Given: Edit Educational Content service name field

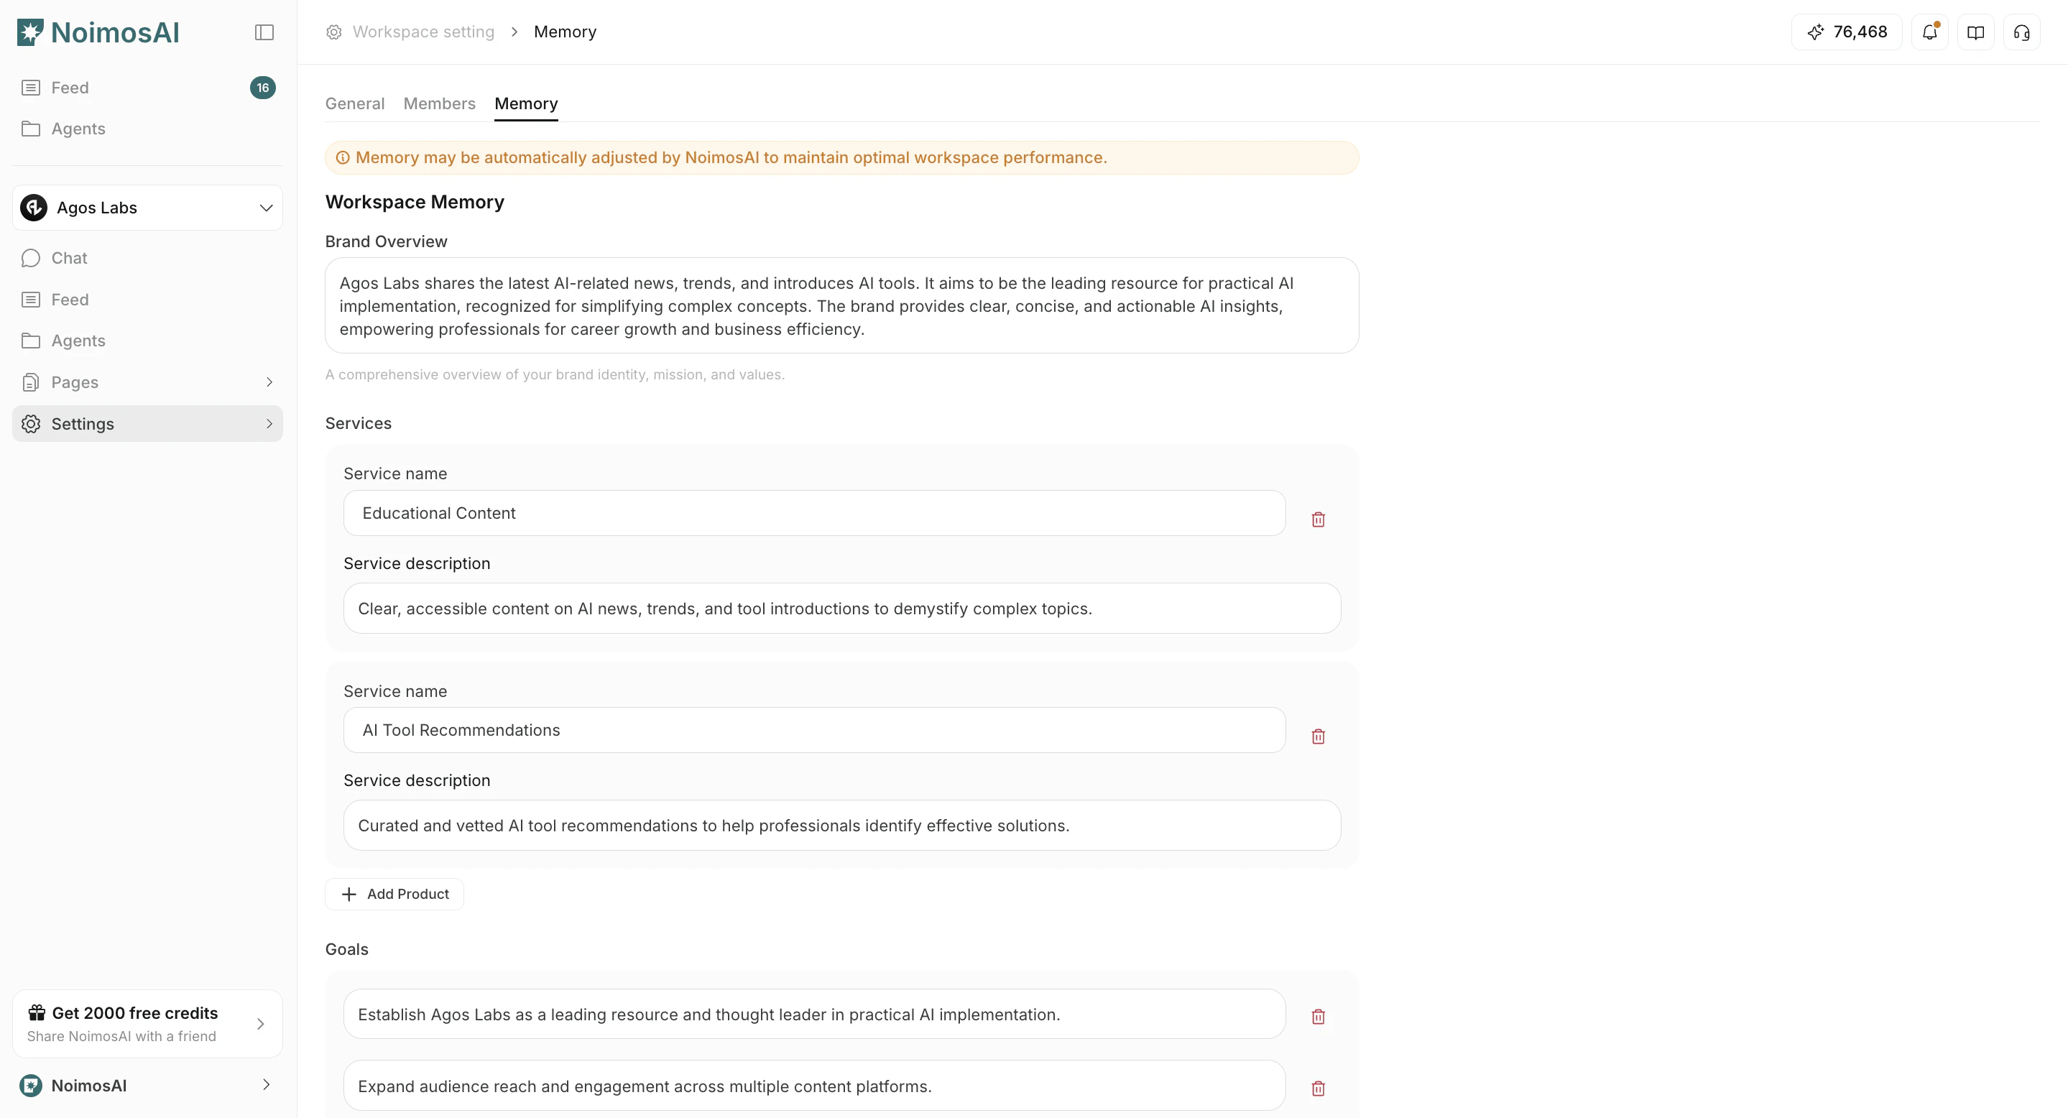Looking at the screenshot, I should 814,513.
